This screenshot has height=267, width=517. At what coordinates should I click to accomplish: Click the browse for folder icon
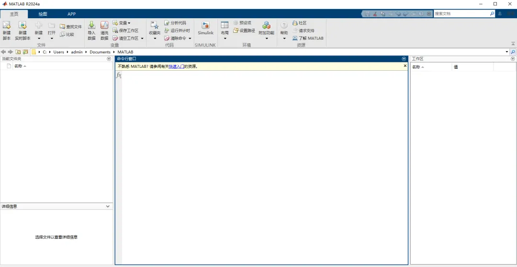tap(25, 52)
